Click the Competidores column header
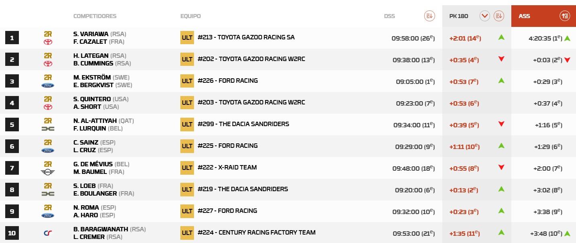Screen dimensions: 576x243 [95, 16]
